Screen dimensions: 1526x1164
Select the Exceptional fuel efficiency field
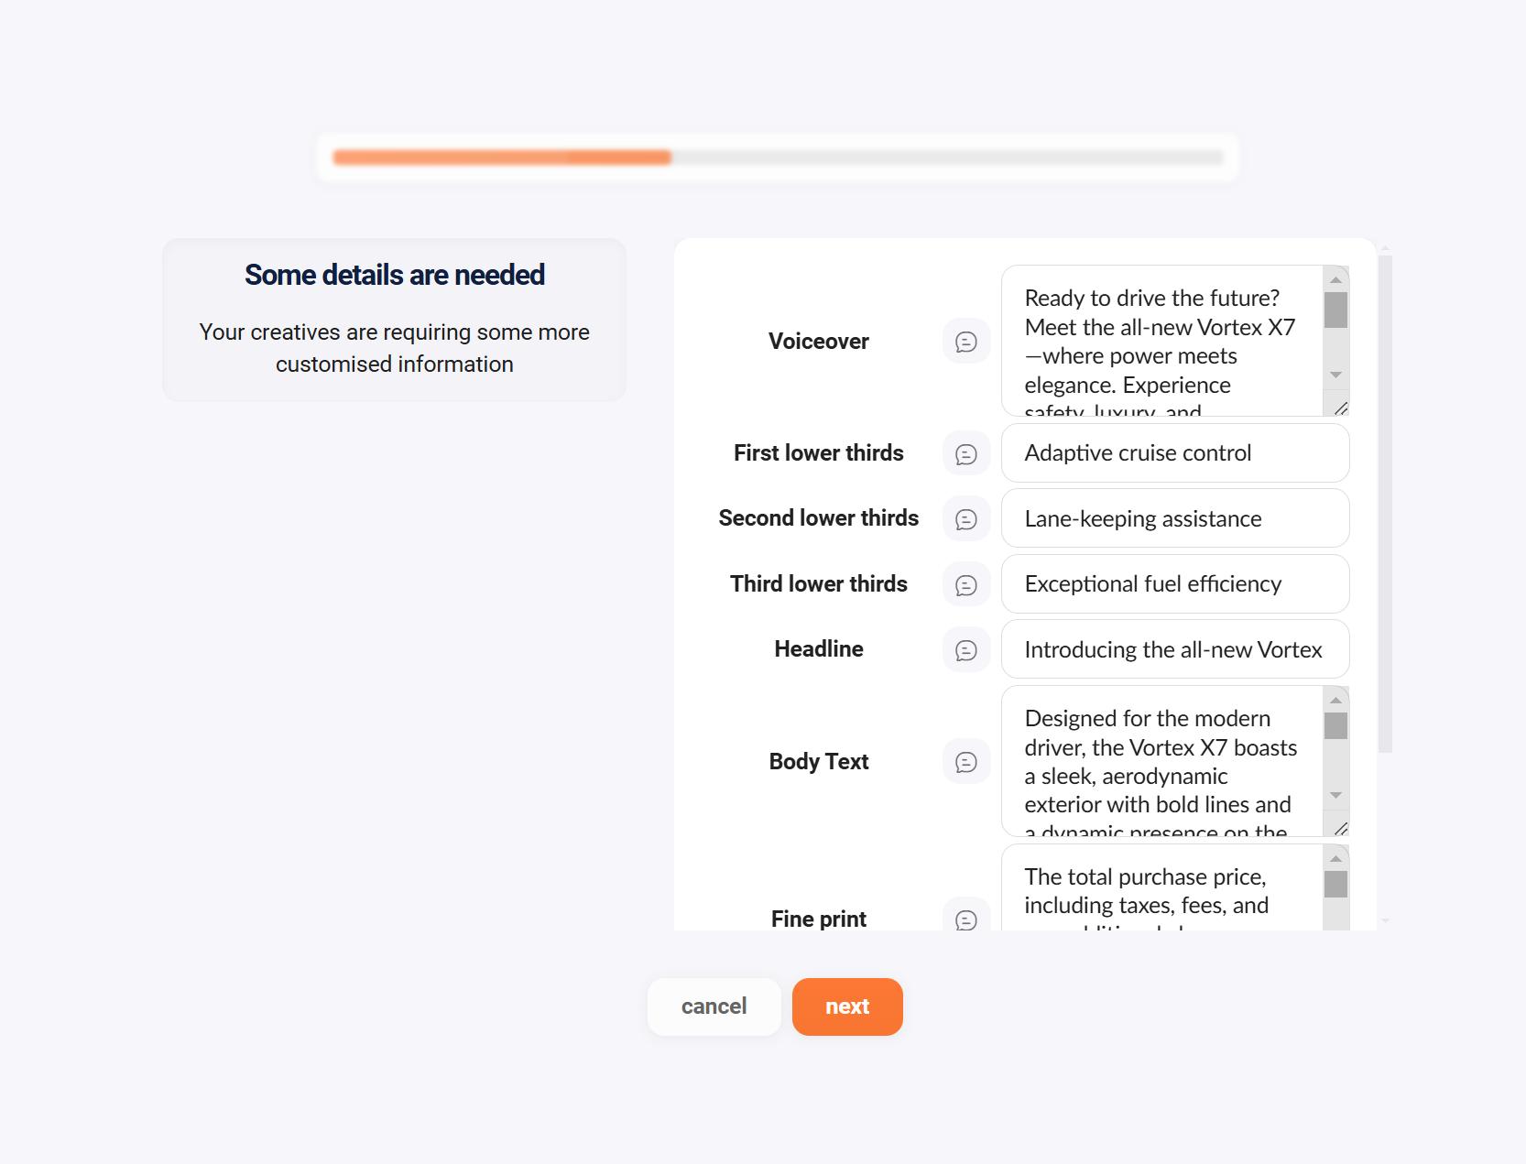(x=1175, y=584)
